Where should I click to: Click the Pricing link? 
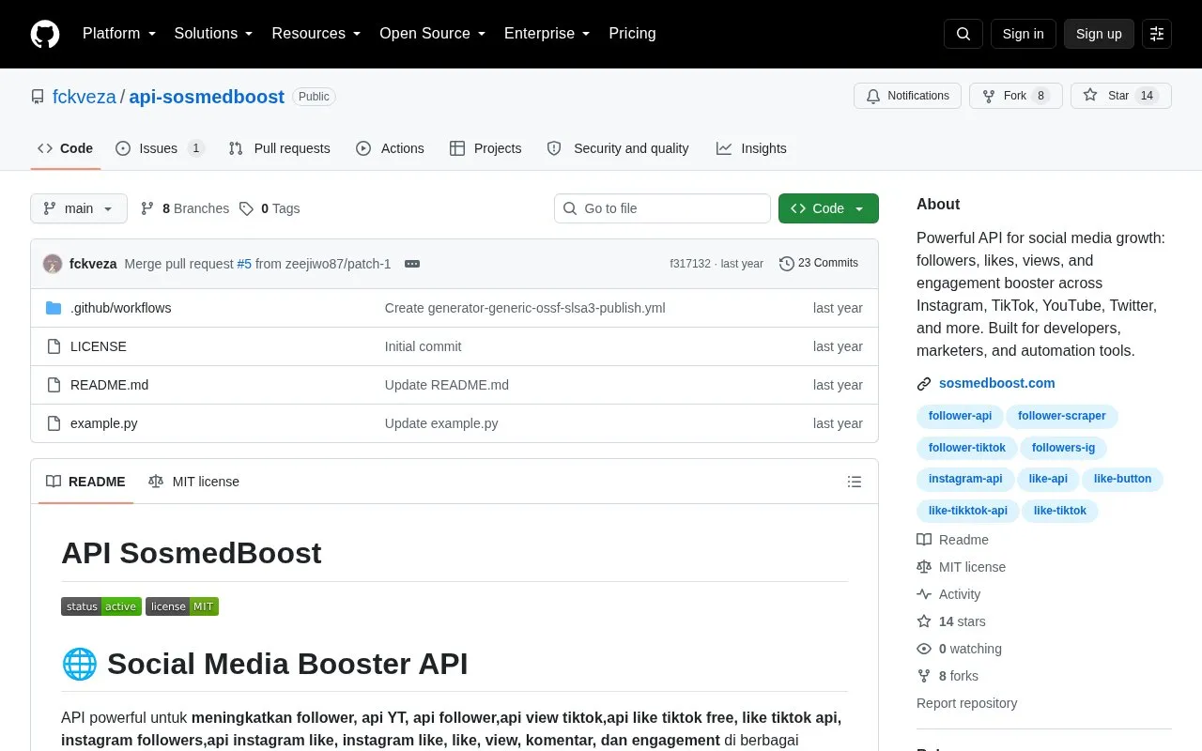point(632,34)
